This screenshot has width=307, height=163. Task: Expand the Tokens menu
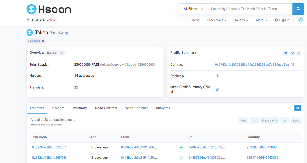coord(241,20)
